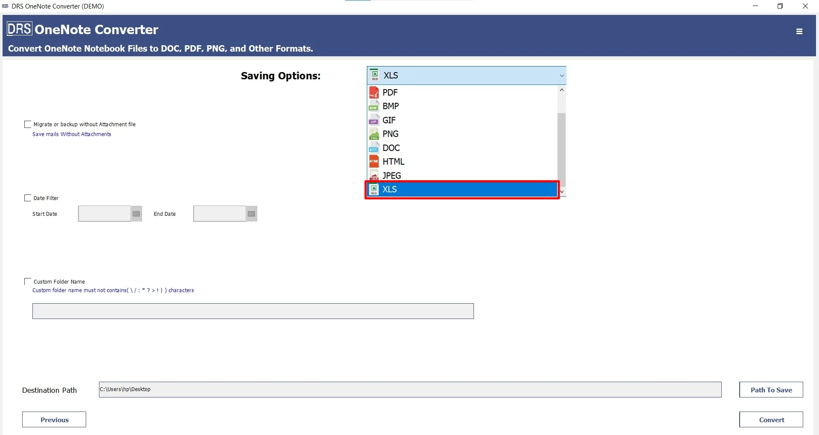The height and width of the screenshot is (435, 819).
Task: Click the End Date input field
Action: [x=220, y=214]
